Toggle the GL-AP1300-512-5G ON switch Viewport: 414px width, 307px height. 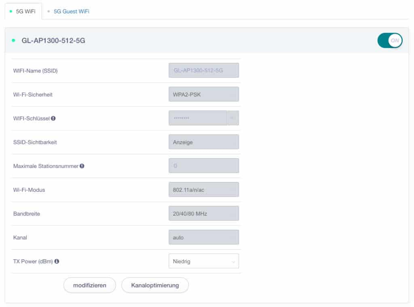pos(390,40)
